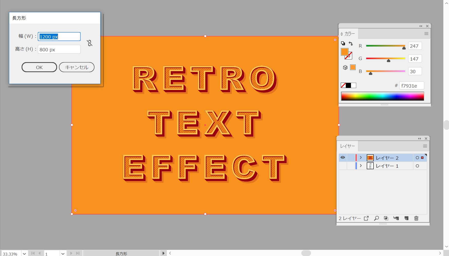The height and width of the screenshot is (256, 449).
Task: Click the create new layer icon
Action: (406, 218)
